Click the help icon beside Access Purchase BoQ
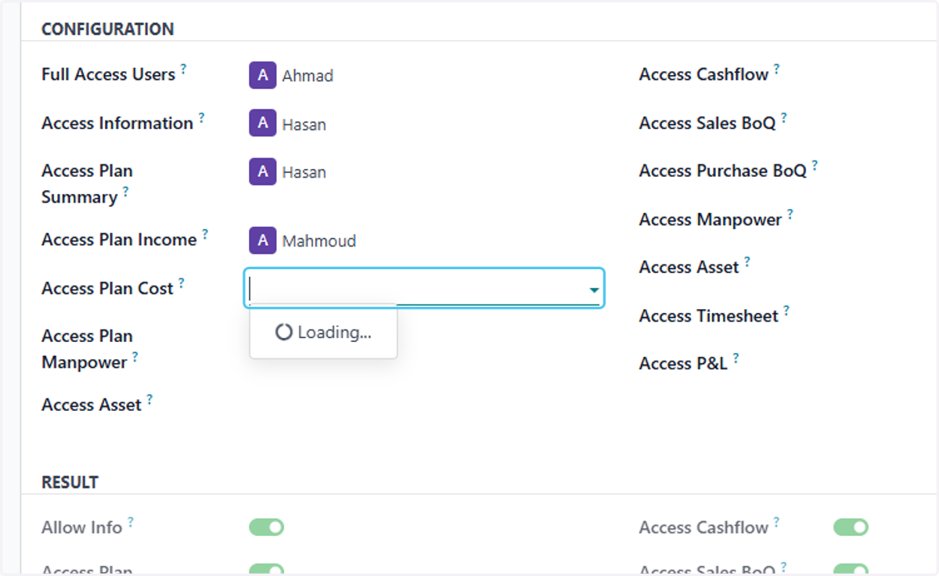This screenshot has width=939, height=576. click(x=814, y=165)
